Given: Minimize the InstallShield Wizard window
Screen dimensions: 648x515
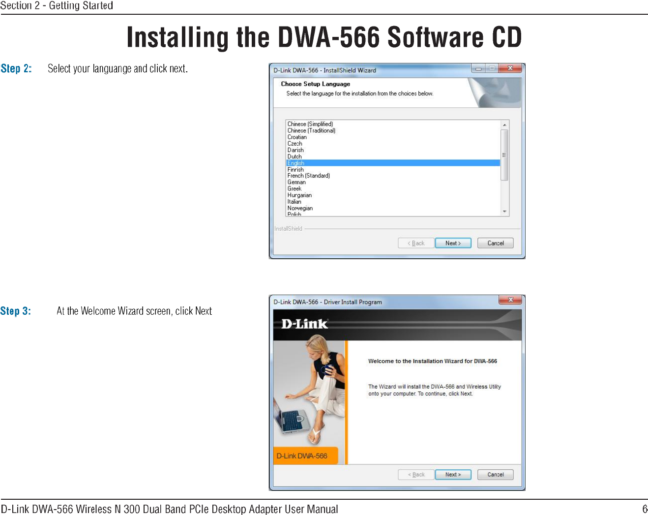Looking at the screenshot, I should pos(478,68).
